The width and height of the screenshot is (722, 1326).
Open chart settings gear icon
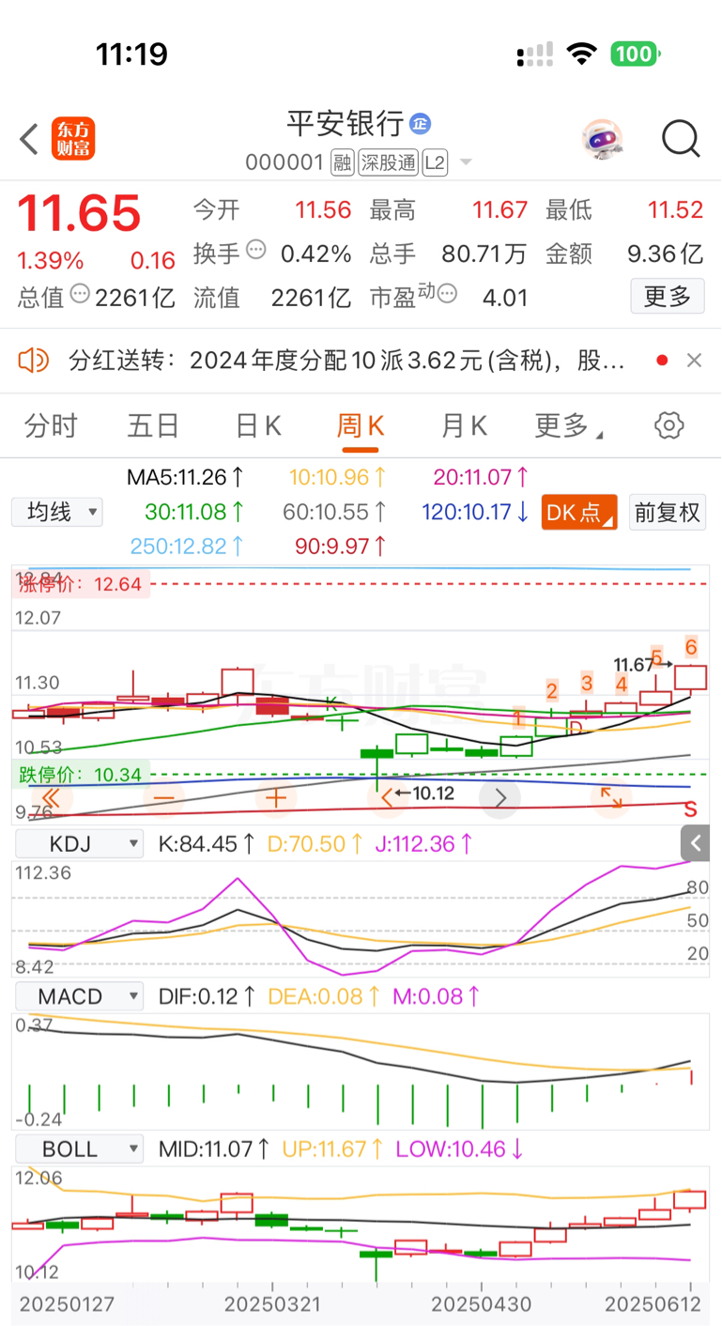point(668,425)
